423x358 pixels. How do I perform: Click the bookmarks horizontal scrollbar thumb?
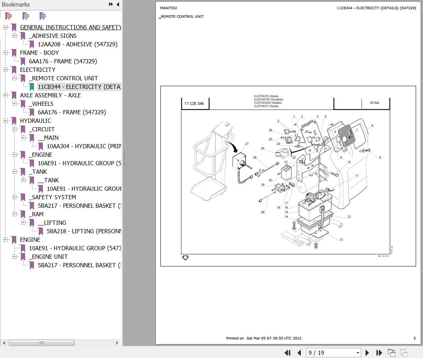pyautogui.click(x=41, y=343)
